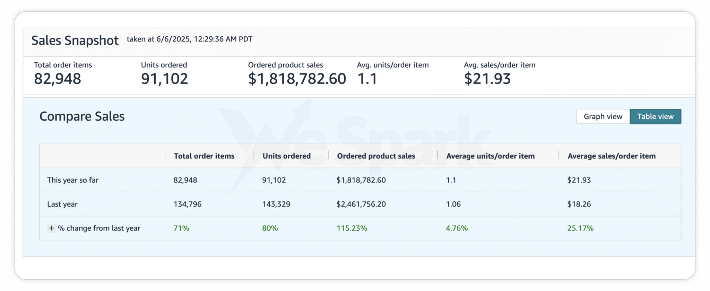
Task: Click the Ordered product sales column header
Action: (376, 156)
